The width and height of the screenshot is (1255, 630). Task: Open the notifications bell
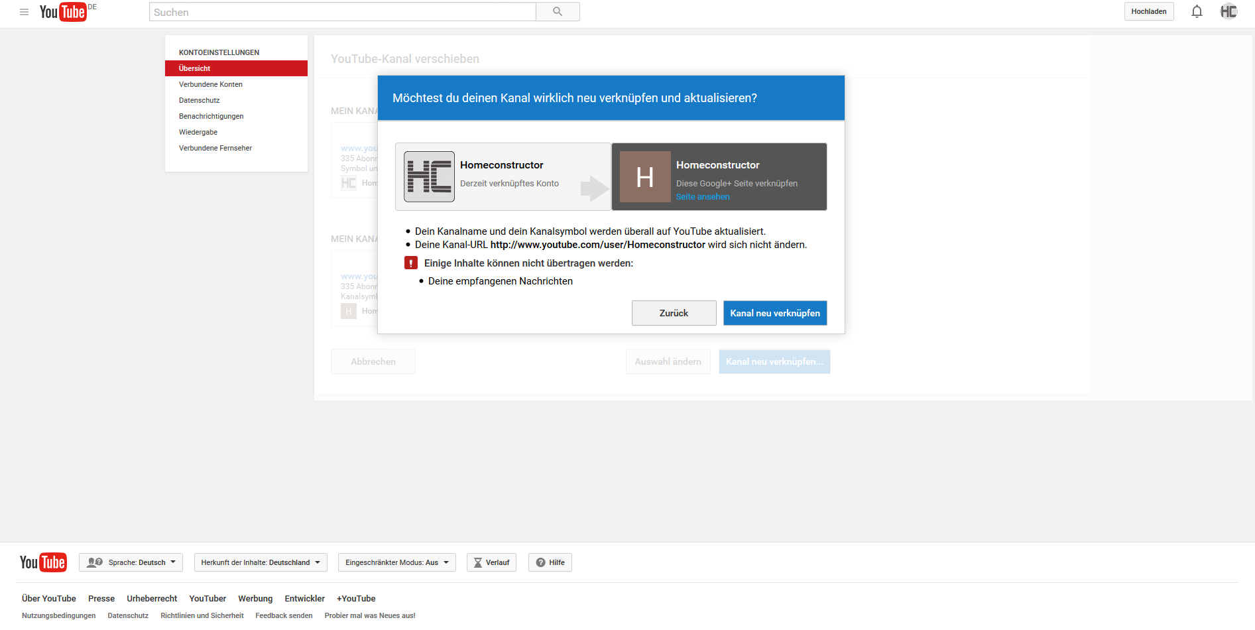[x=1197, y=11]
